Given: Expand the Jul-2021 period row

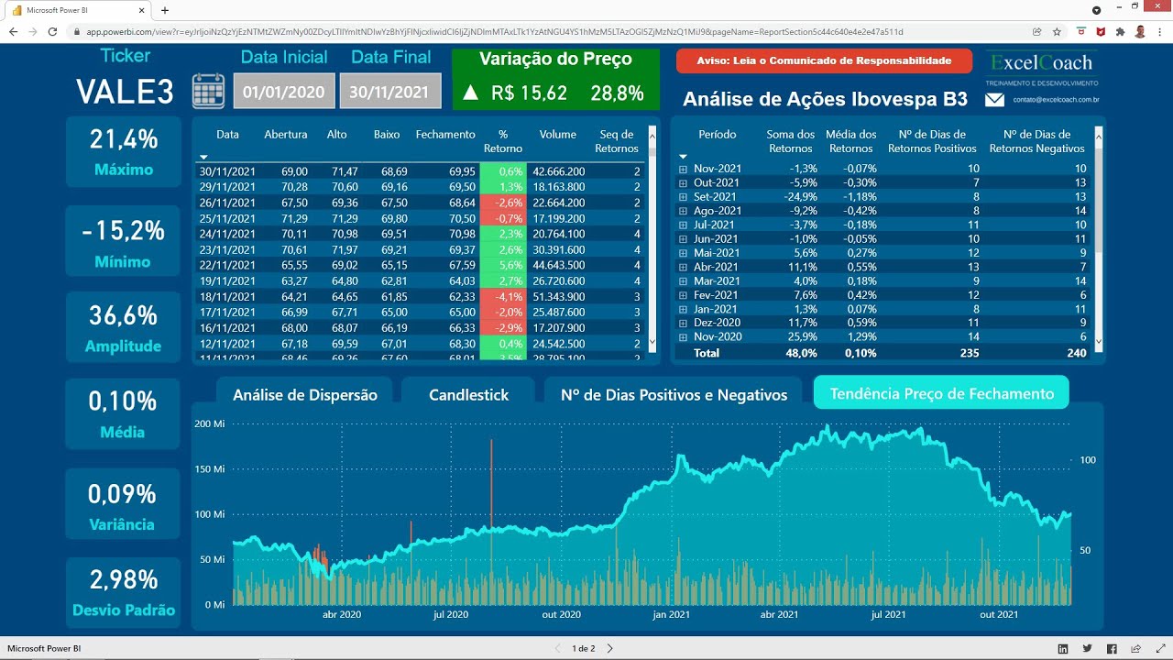Looking at the screenshot, I should click(x=683, y=225).
